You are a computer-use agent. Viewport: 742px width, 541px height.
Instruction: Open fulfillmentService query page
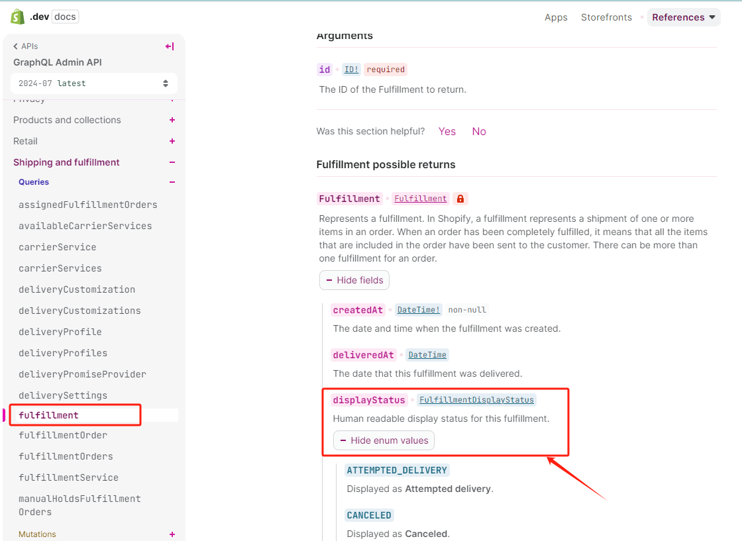(x=69, y=477)
